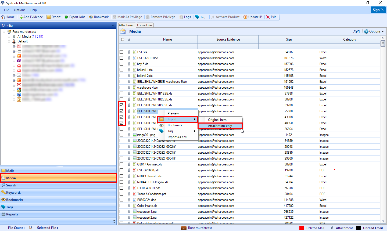Choose Export As KML in context menu

pos(178,137)
